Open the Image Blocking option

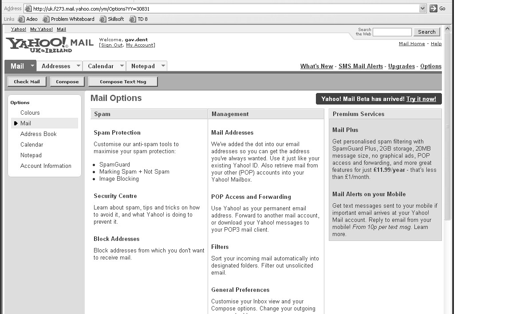(x=119, y=179)
